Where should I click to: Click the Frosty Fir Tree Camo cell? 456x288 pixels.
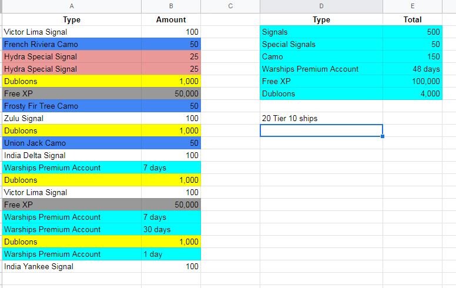point(71,106)
